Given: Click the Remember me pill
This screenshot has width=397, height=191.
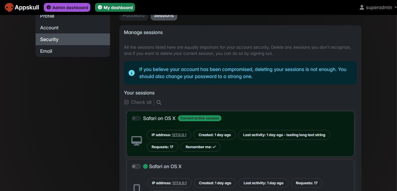Looking at the screenshot, I should coord(200,147).
